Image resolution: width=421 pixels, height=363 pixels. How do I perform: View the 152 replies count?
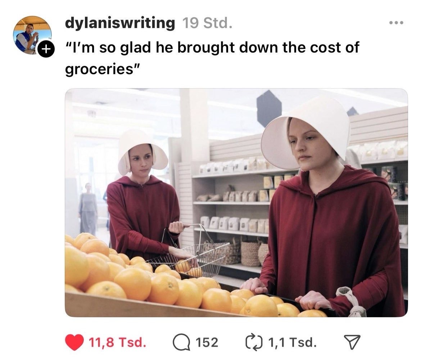pos(207,342)
